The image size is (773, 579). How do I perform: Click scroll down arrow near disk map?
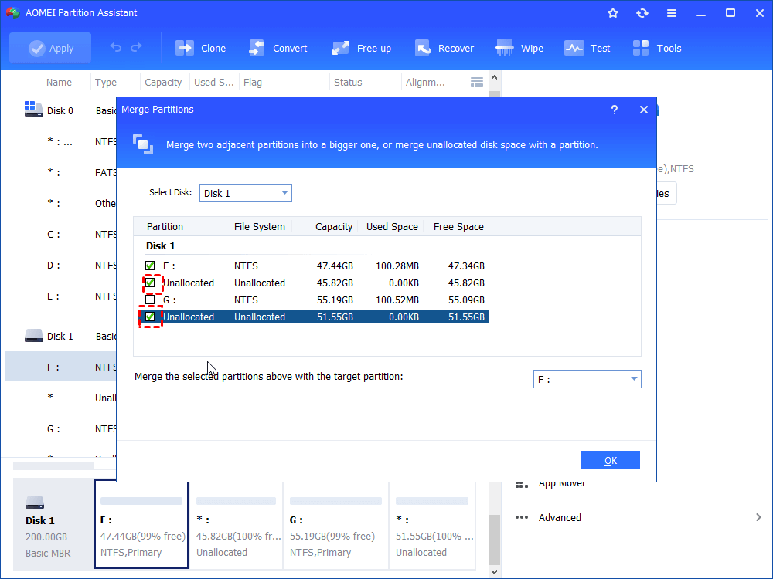[495, 571]
